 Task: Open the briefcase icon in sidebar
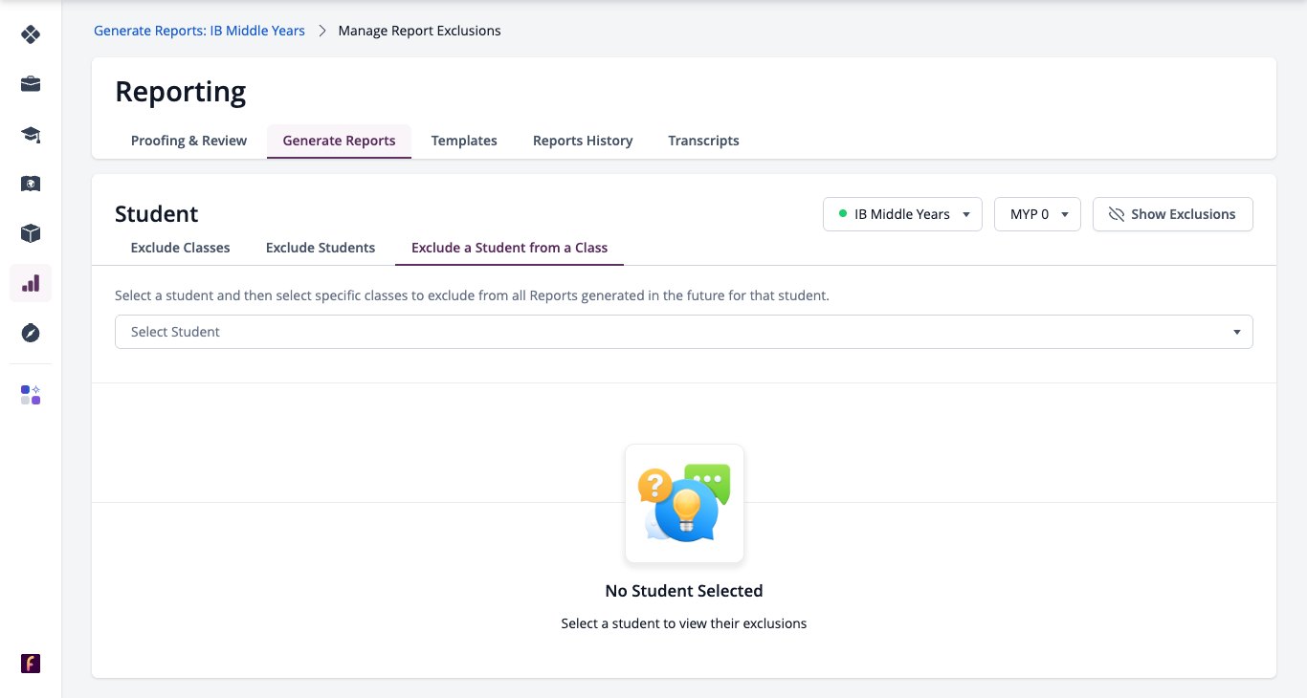coord(31,84)
